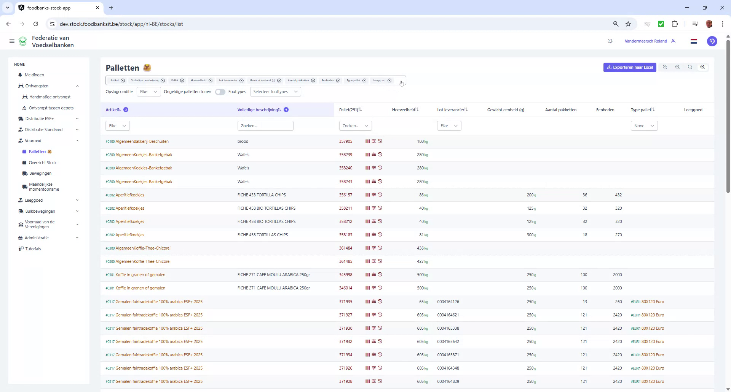Remove the Artikel filter chip
The width and height of the screenshot is (731, 392).
123,80
